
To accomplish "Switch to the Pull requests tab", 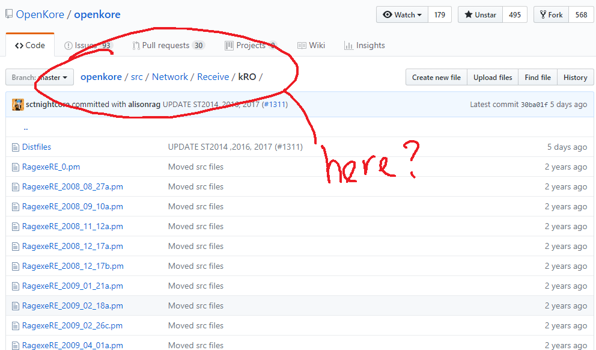I will coord(169,45).
